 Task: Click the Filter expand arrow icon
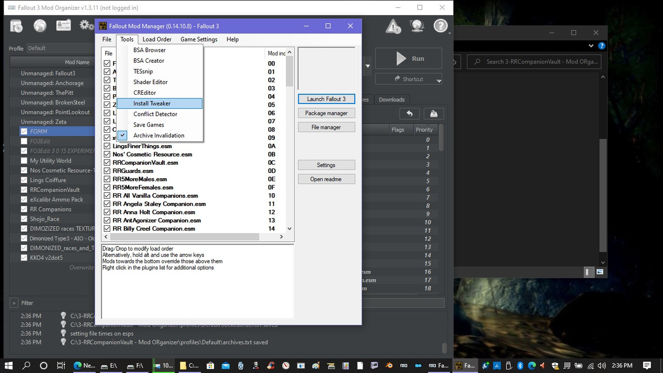14,303
